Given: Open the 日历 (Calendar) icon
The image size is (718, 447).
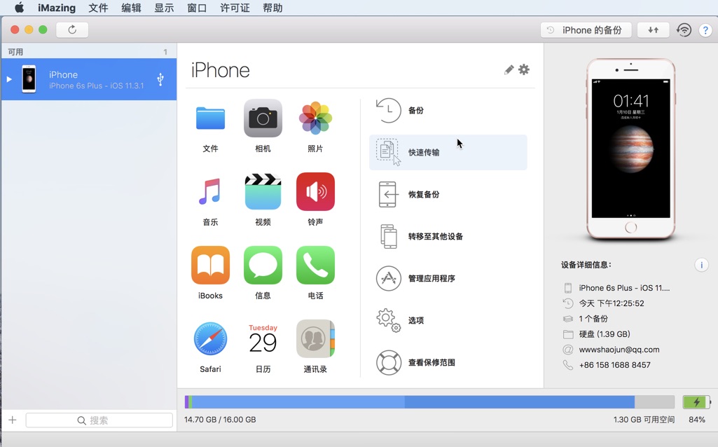Looking at the screenshot, I should coord(263,339).
